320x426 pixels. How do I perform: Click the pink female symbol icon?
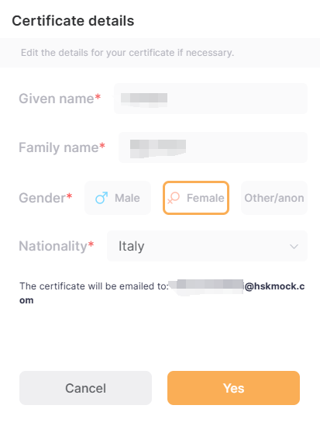pos(174,198)
